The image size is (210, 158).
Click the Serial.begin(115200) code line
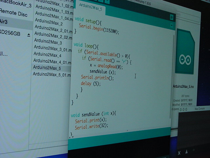coord(99,29)
